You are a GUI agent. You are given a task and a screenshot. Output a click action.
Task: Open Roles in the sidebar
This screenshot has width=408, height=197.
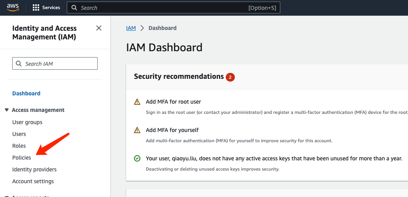click(19, 146)
